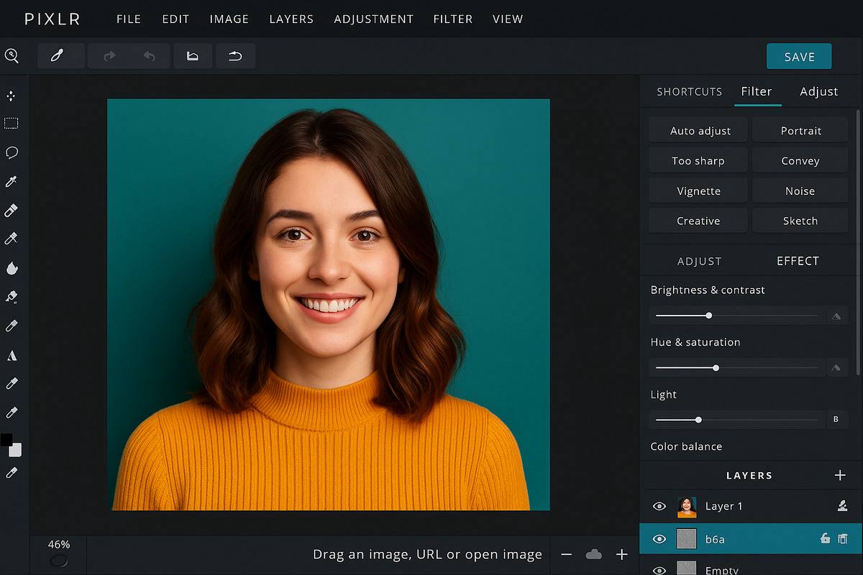This screenshot has width=863, height=575.
Task: Select the Move tool
Action: (12, 95)
